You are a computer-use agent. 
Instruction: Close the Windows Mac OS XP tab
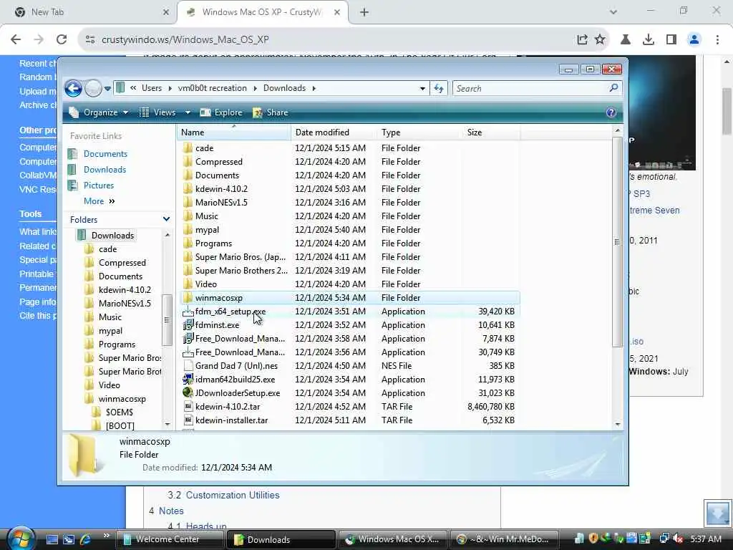[x=336, y=12]
